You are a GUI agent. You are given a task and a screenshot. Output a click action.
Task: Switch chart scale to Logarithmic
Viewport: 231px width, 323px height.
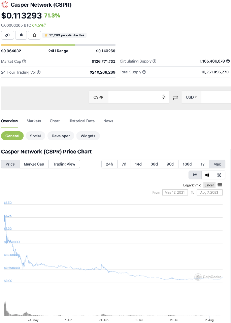(x=192, y=185)
